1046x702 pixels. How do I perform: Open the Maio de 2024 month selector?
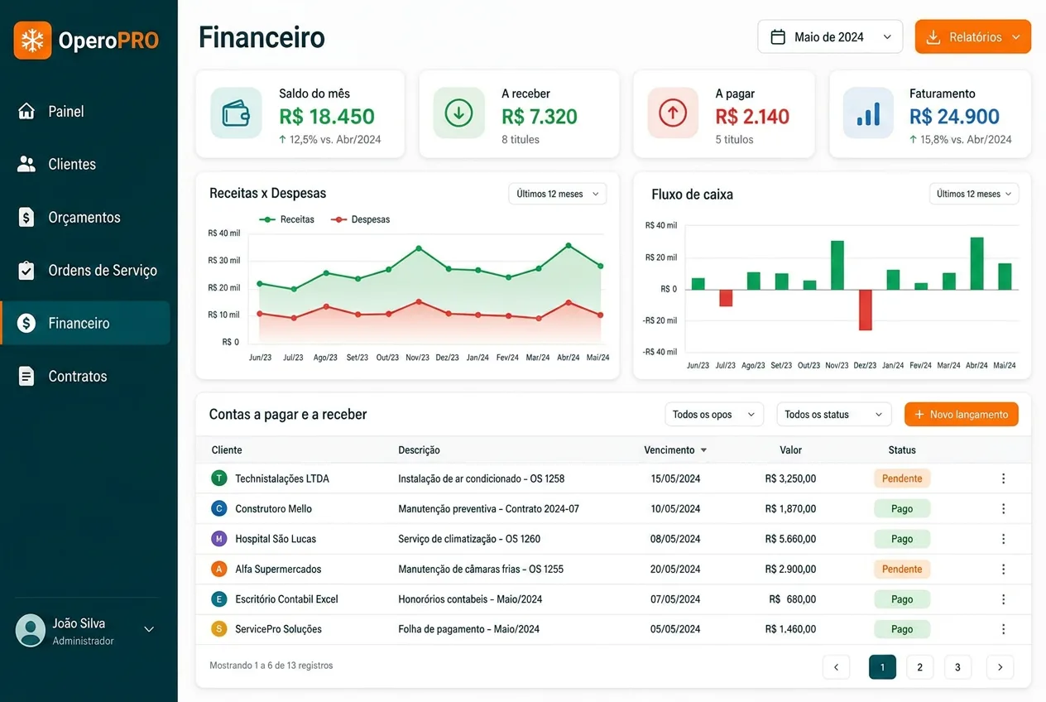click(x=830, y=37)
